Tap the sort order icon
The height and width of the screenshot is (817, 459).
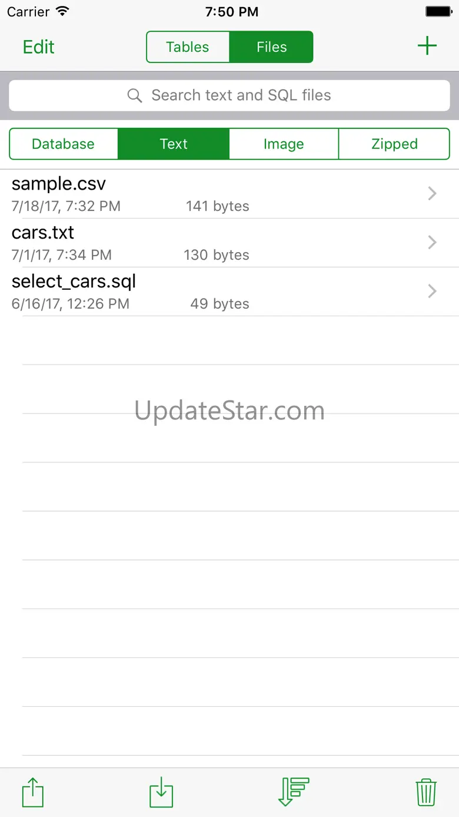coord(293,792)
